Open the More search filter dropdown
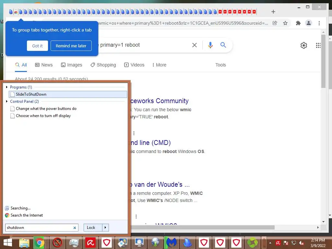 (x=159, y=65)
